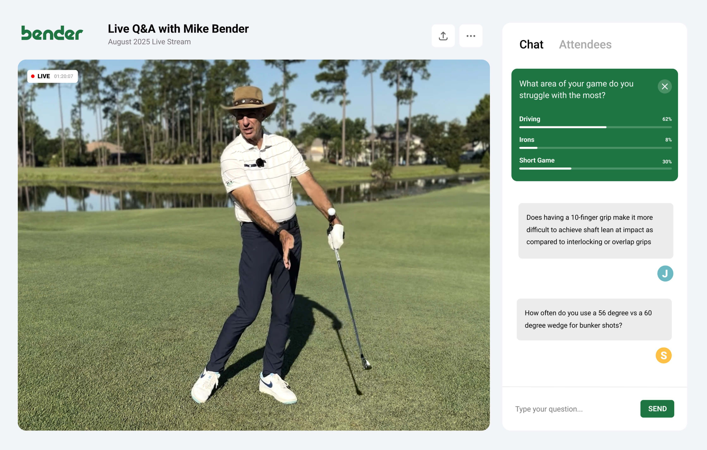This screenshot has width=707, height=450.
Task: Click the 01:20:07 stream timer
Action: click(x=63, y=76)
